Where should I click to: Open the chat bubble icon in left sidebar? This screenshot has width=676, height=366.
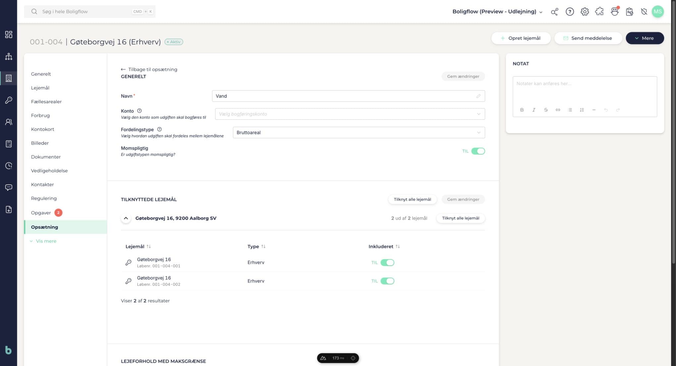[9, 187]
